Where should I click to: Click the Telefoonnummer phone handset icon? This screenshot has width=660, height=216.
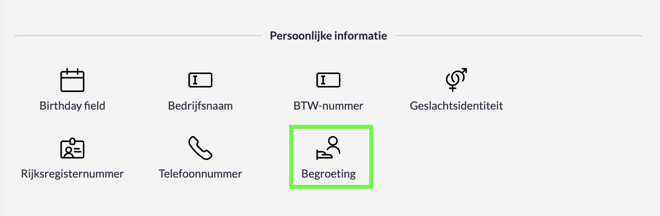tap(200, 148)
